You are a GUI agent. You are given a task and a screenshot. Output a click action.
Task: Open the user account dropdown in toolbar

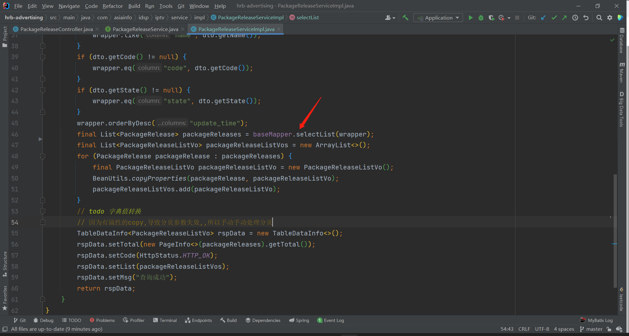pos(390,18)
